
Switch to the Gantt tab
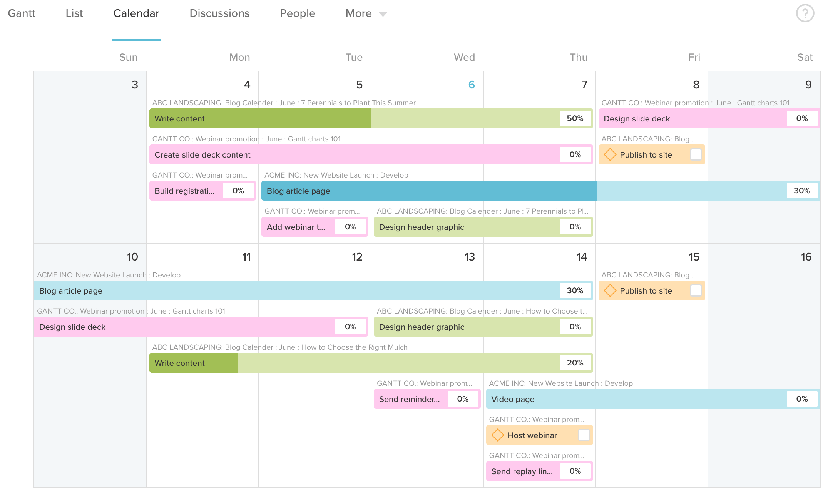point(22,13)
